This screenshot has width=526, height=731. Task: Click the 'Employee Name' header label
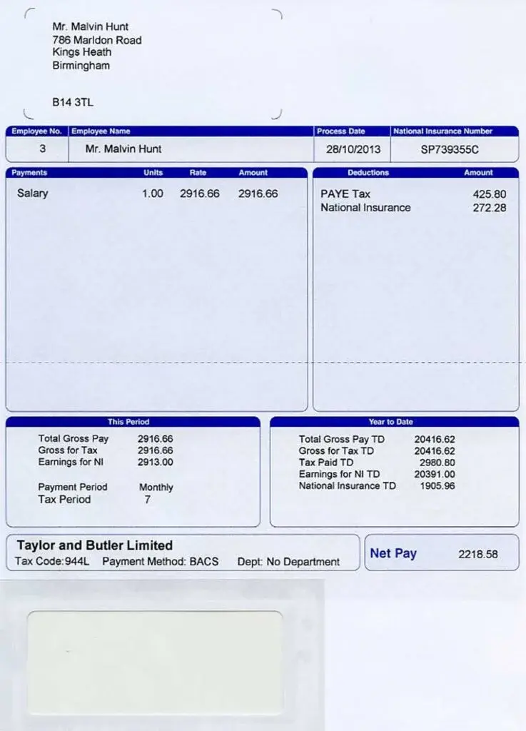point(101,131)
